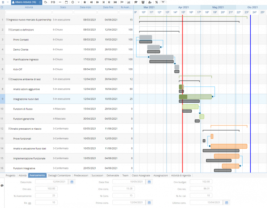Image resolution: width=267 pixels, height=208 pixels.
Task: Click the P/B toolbar button
Action: (x=53, y=2)
